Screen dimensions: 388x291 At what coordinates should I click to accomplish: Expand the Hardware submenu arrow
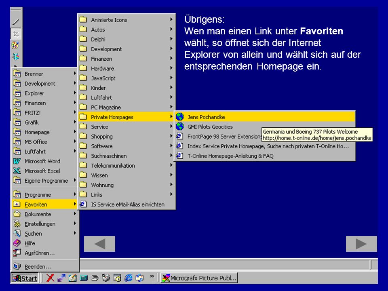coord(171,68)
